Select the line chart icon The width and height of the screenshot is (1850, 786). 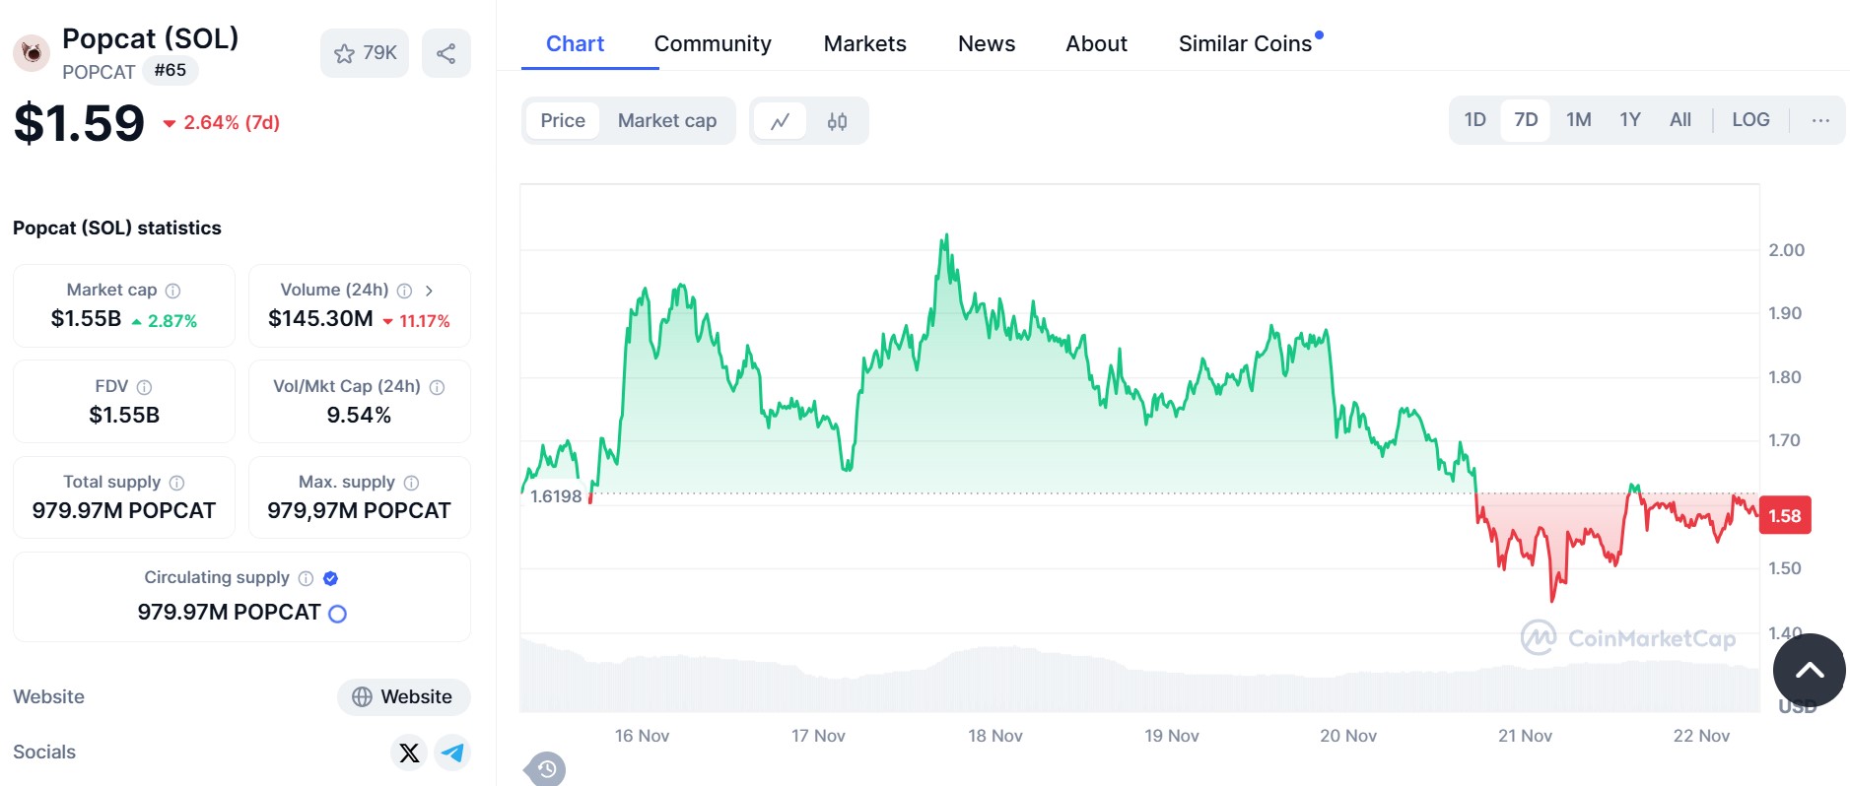[781, 121]
